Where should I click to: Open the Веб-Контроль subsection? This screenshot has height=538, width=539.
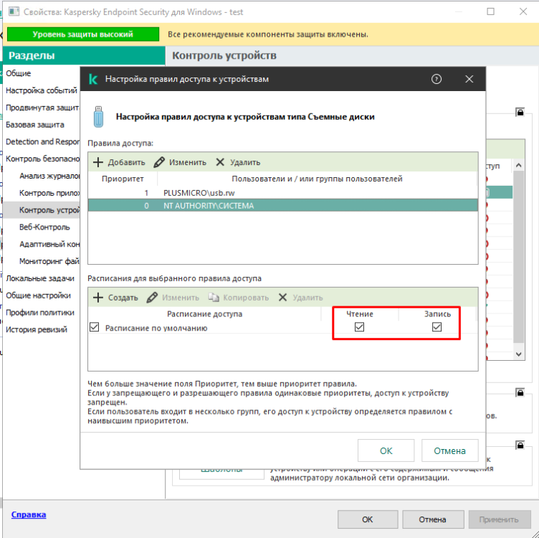44,227
